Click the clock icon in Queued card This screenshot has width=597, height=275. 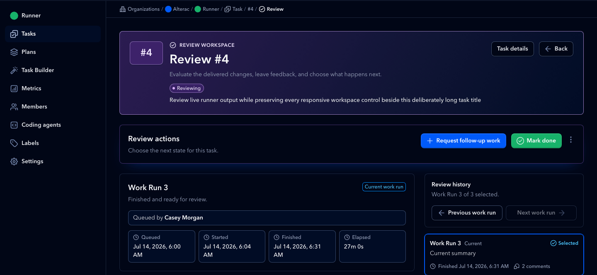pyautogui.click(x=136, y=237)
